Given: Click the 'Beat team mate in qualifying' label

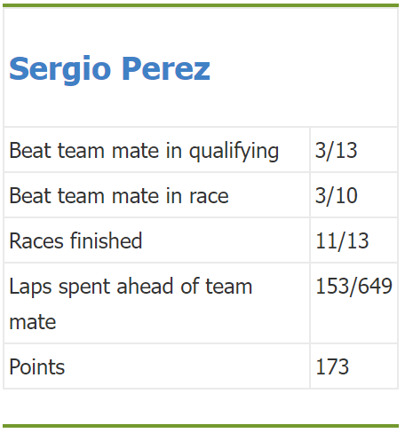Looking at the screenshot, I should point(144,151).
